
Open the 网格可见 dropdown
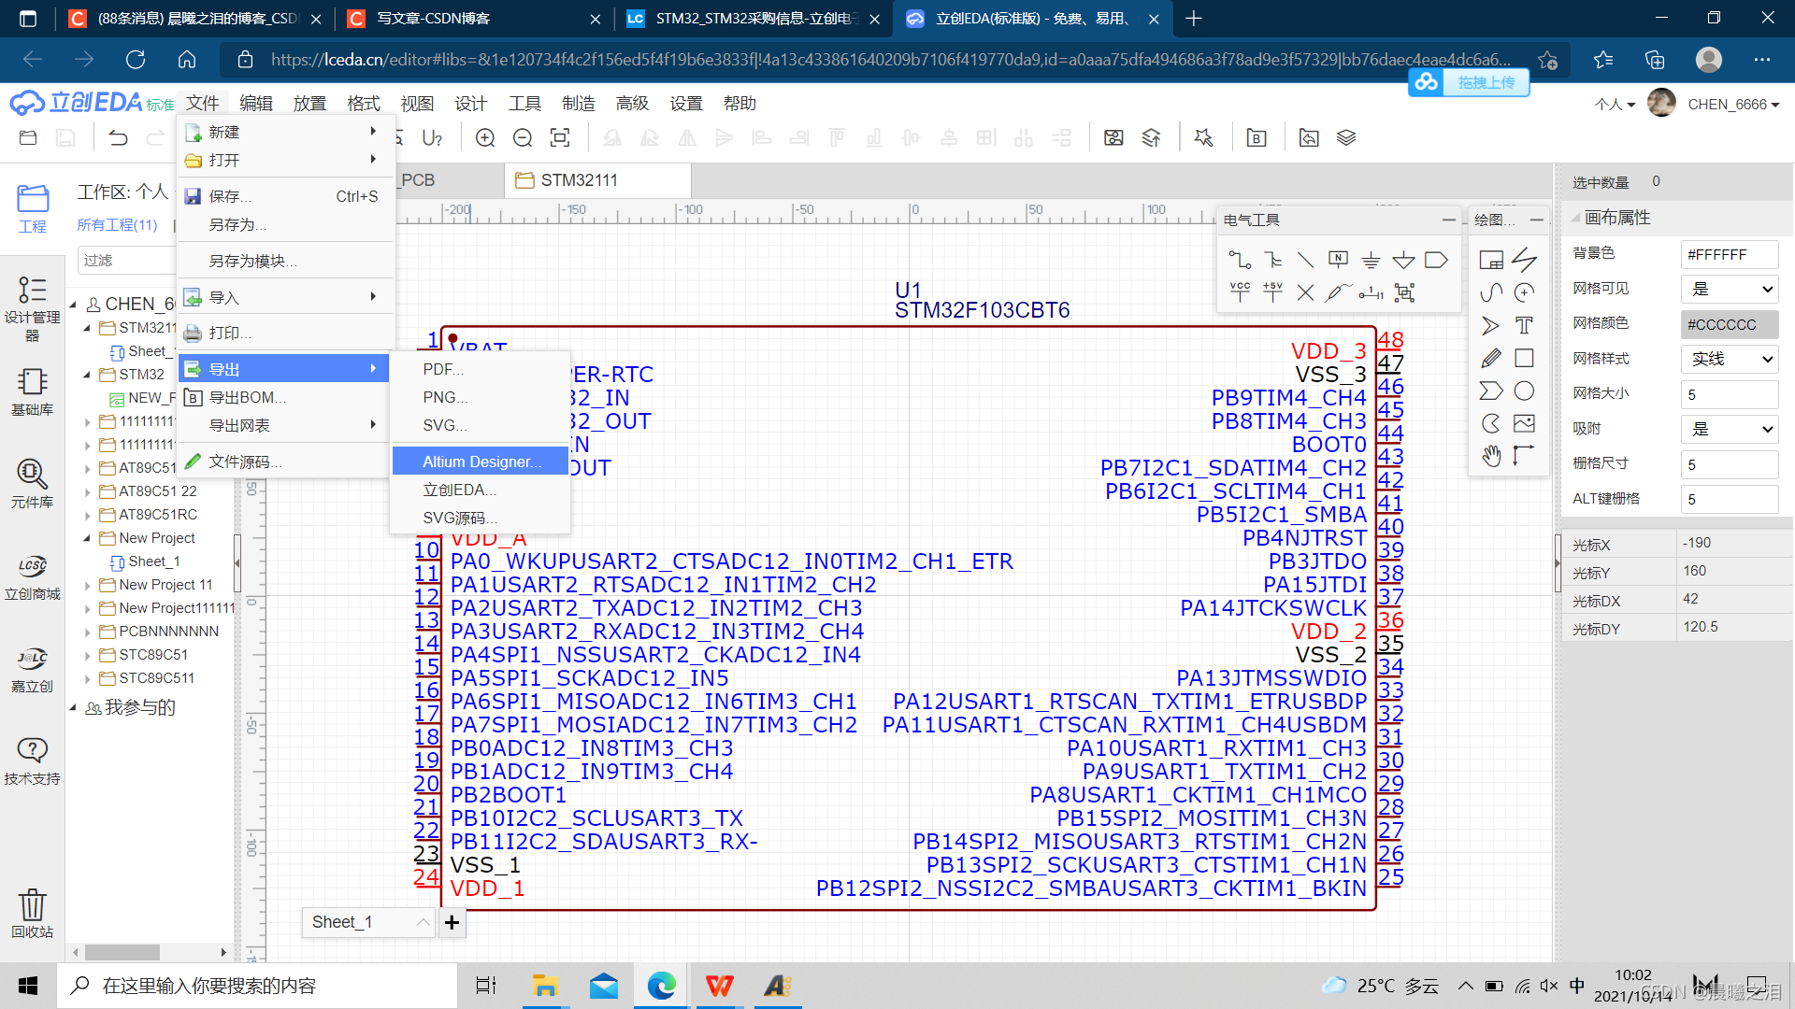tap(1729, 289)
